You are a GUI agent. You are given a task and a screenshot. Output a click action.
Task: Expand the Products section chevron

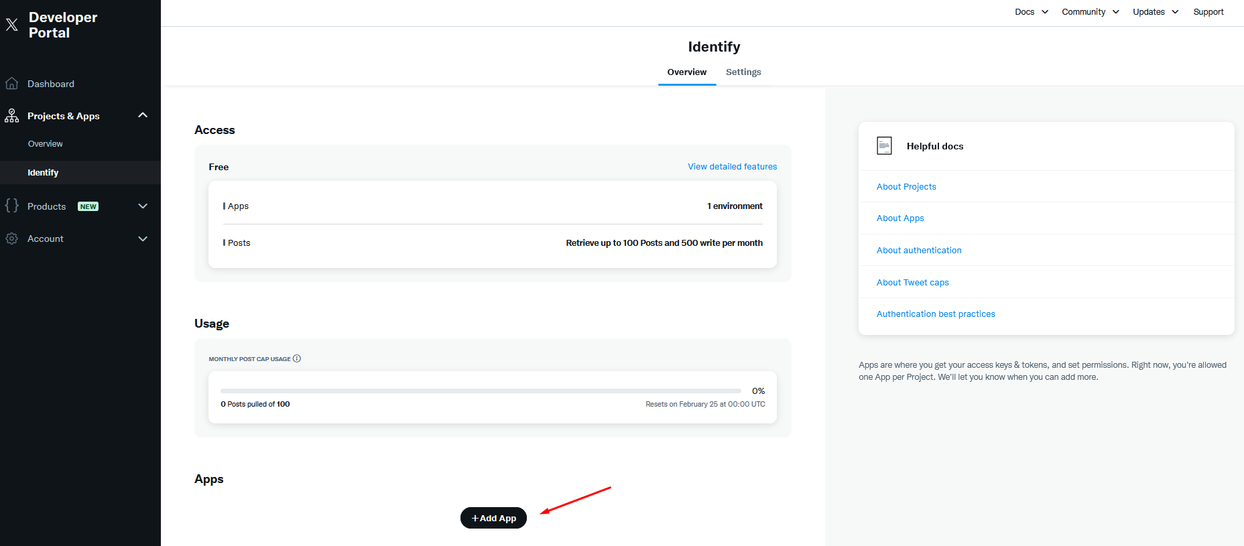[143, 206]
